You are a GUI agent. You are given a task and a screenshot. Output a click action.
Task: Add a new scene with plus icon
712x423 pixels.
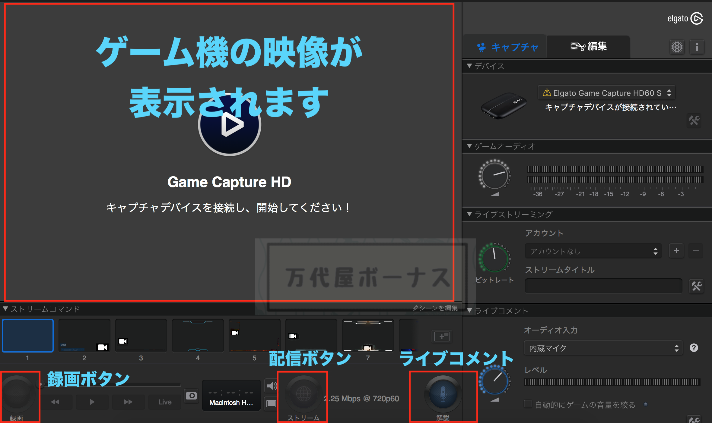442,336
